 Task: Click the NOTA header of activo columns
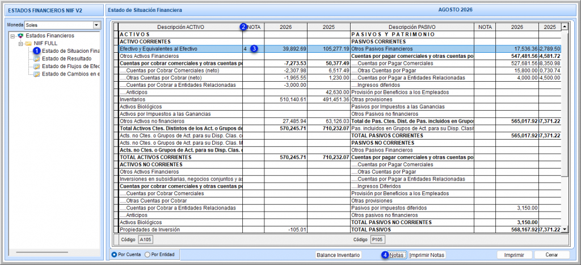[254, 27]
